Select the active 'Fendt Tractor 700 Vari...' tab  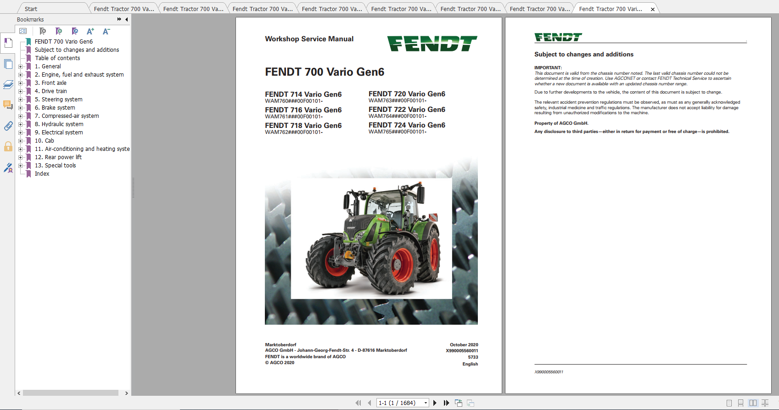coord(611,9)
